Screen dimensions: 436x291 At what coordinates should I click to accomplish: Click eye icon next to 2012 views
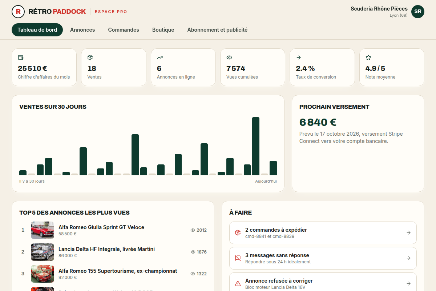coord(193,230)
